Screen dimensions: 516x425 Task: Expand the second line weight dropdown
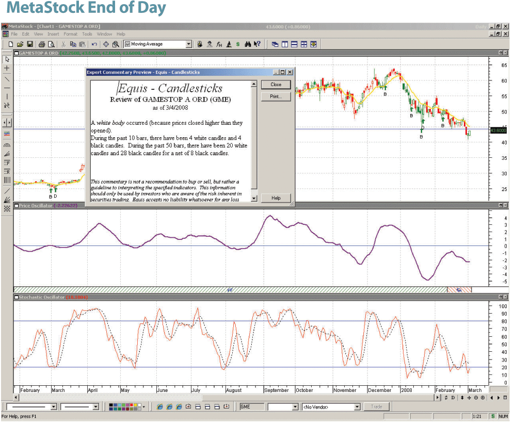(96, 407)
